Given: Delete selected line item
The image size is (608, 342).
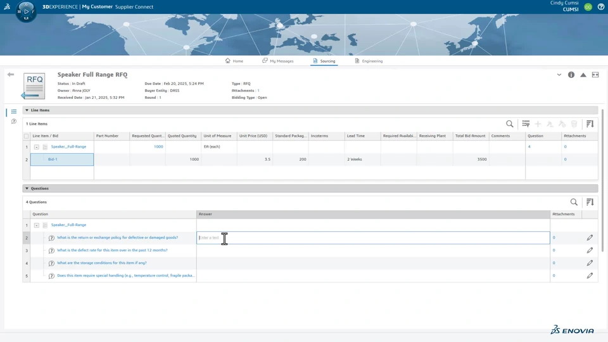Looking at the screenshot, I should (574, 123).
